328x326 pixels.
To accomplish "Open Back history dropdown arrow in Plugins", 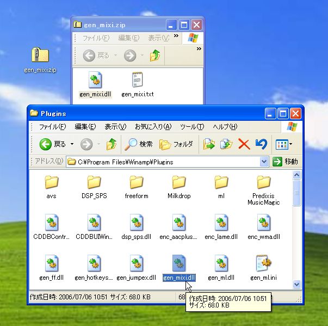I will pyautogui.click(x=72, y=144).
